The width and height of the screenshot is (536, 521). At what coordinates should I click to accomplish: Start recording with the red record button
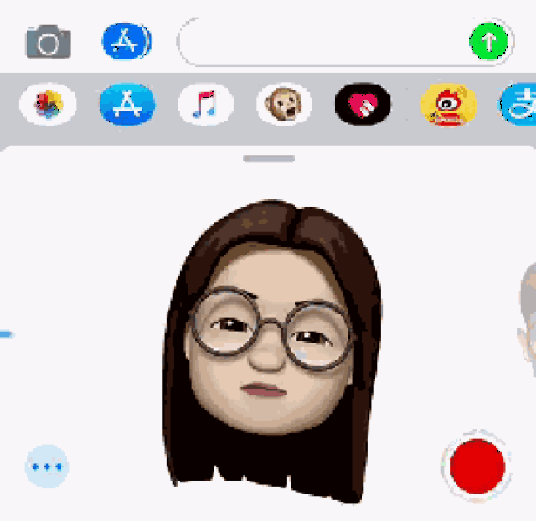(x=477, y=466)
